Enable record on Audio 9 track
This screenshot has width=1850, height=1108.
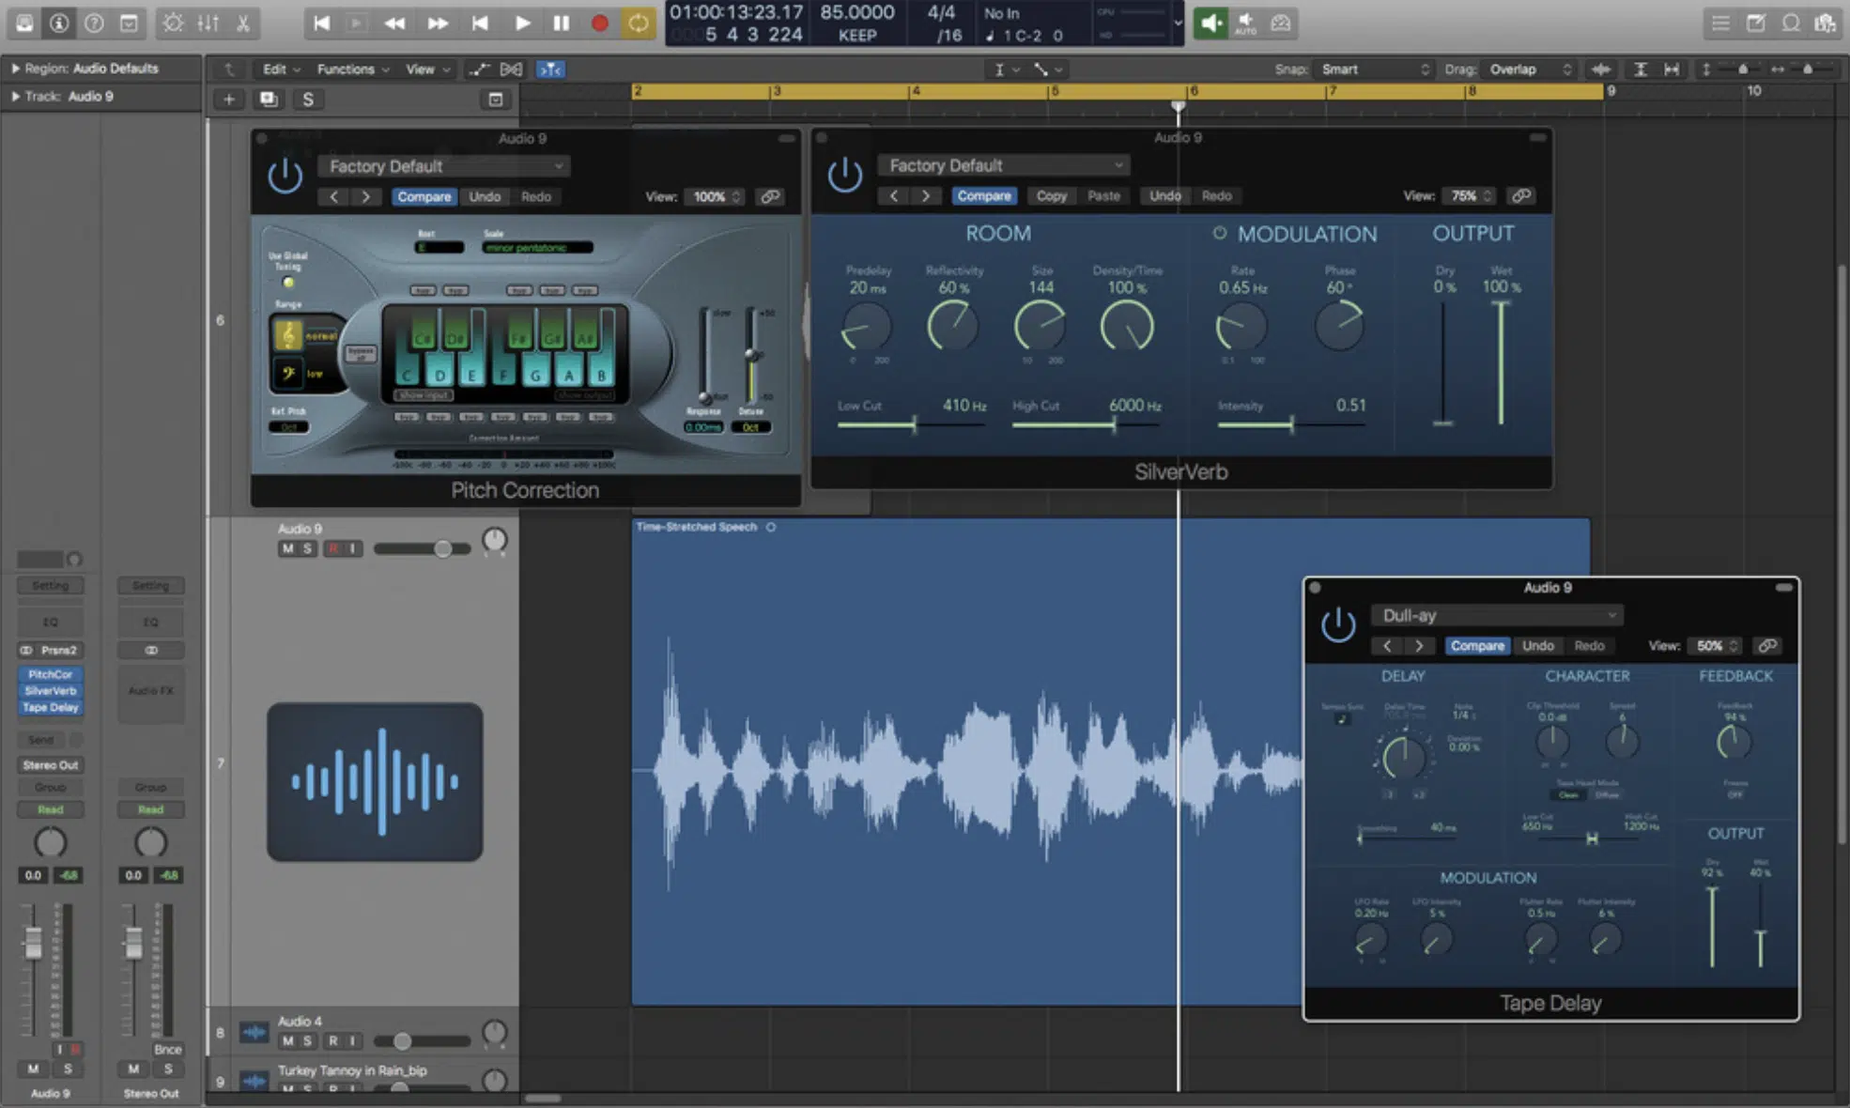click(x=332, y=548)
